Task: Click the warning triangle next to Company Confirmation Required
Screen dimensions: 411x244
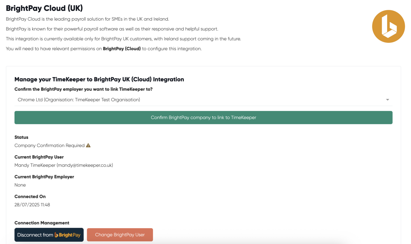Action: (88, 145)
